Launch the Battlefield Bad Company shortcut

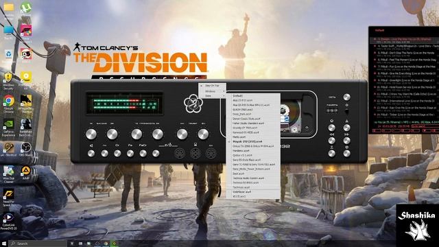[x=26, y=128]
